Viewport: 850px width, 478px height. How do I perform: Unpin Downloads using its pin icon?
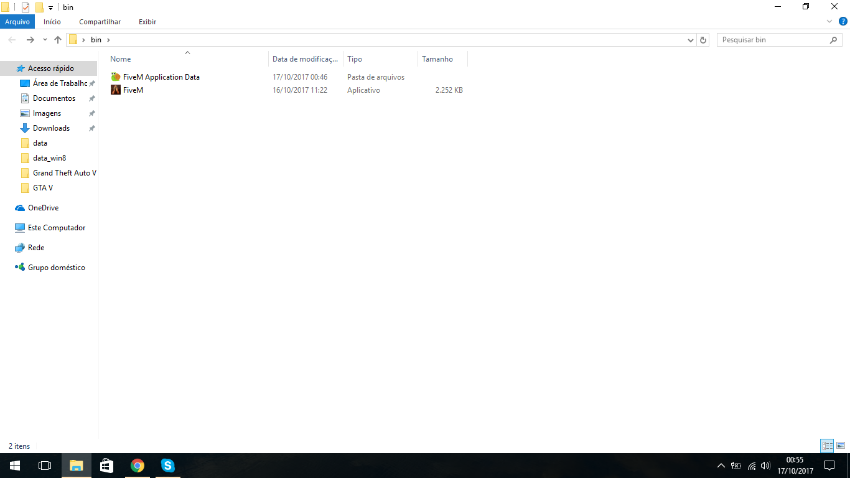92,128
